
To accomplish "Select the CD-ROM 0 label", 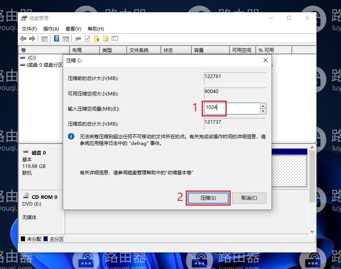I will (x=44, y=197).
